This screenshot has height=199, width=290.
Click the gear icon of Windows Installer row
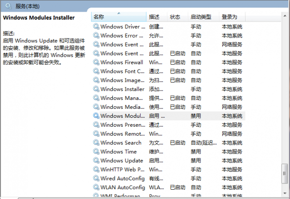[x=96, y=89]
